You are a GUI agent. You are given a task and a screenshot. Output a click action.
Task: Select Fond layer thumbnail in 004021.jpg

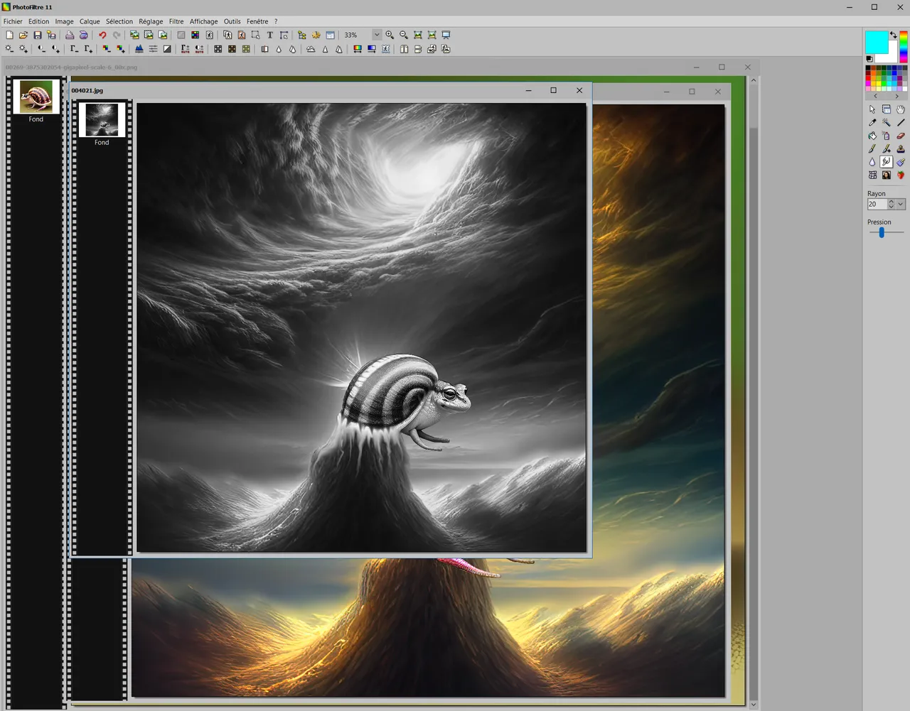(102, 120)
